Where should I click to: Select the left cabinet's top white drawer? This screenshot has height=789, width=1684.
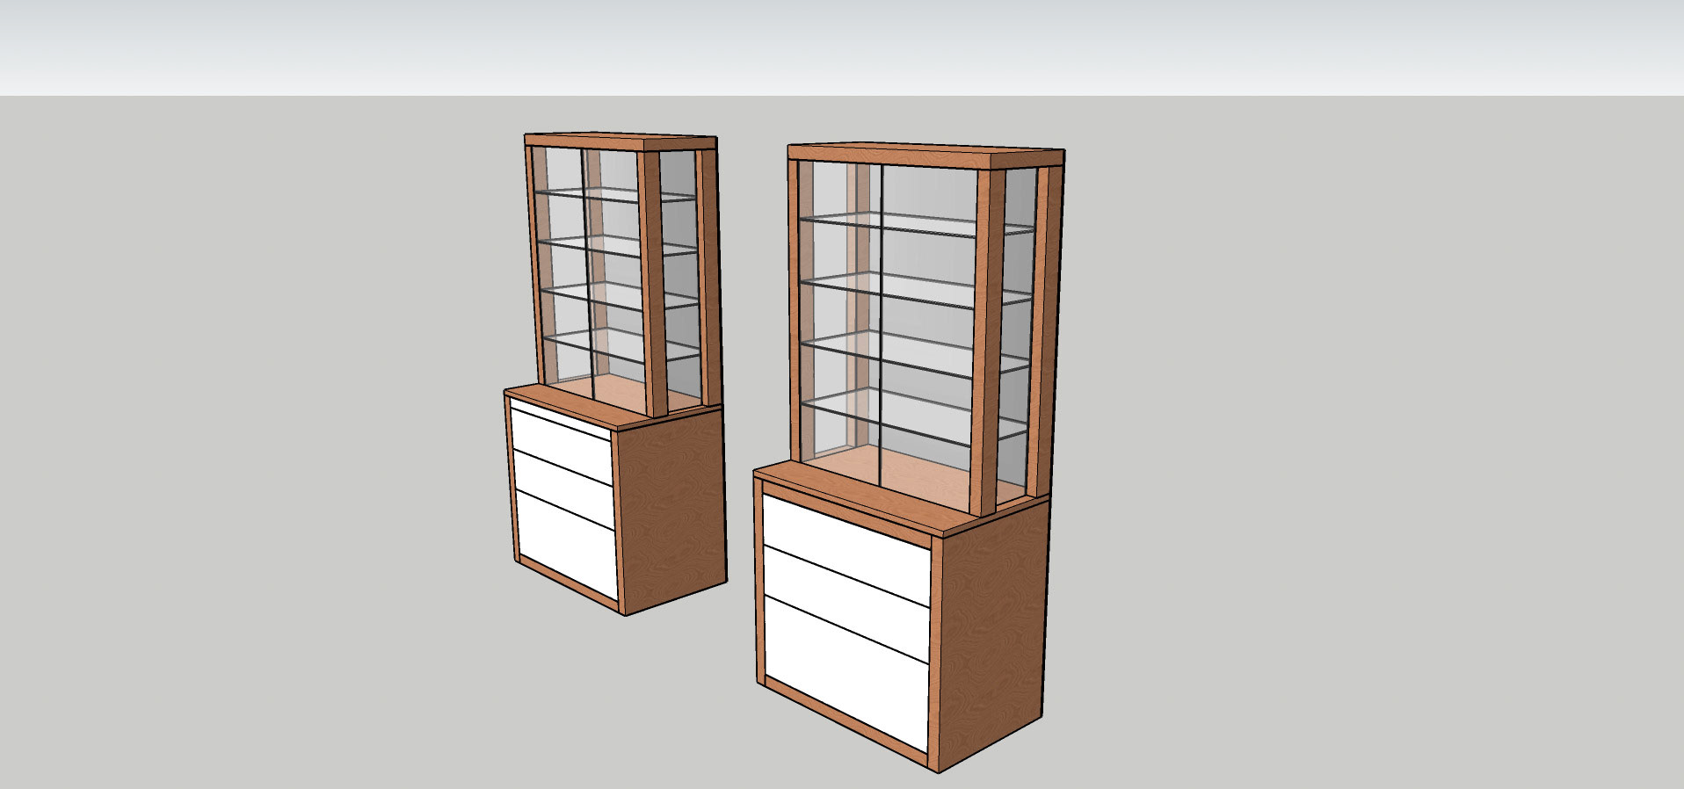(x=562, y=446)
